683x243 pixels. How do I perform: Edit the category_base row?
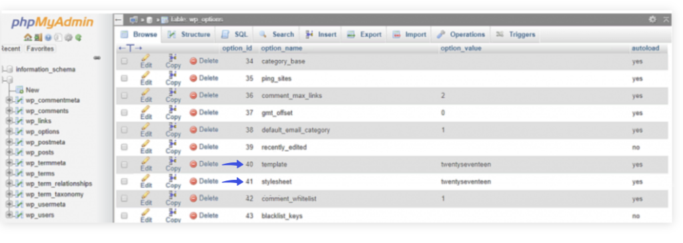click(x=146, y=61)
